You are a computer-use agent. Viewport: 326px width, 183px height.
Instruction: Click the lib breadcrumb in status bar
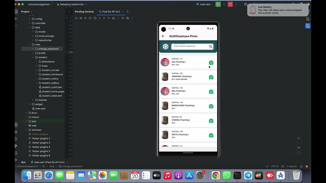44,166
